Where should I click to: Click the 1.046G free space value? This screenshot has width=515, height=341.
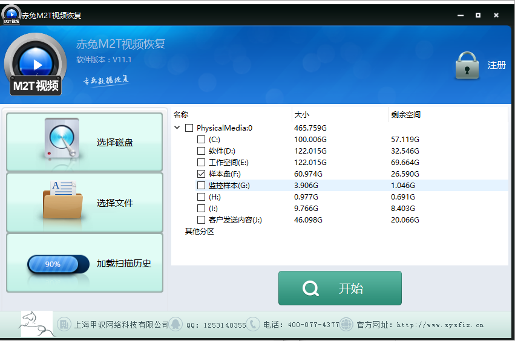pyautogui.click(x=402, y=186)
